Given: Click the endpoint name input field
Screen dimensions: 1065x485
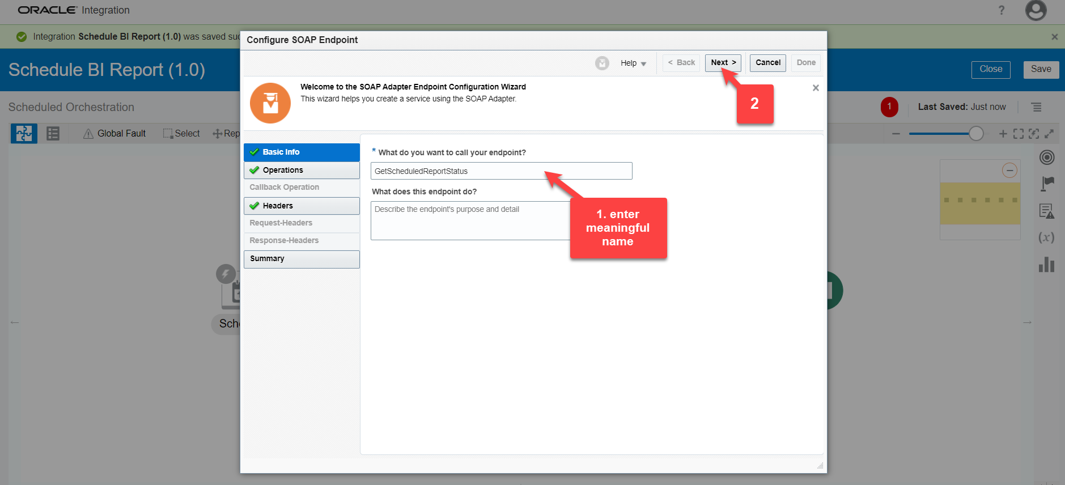Looking at the screenshot, I should pos(501,171).
